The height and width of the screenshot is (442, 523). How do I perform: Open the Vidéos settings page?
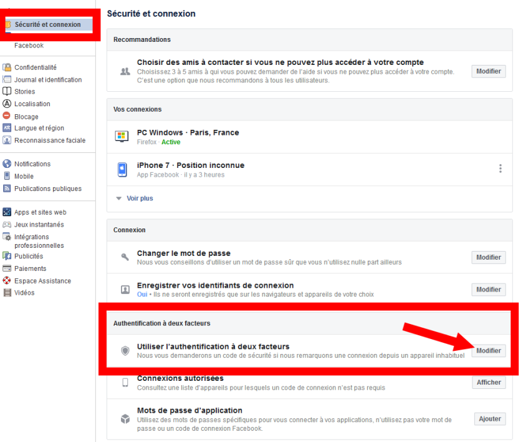(x=24, y=293)
